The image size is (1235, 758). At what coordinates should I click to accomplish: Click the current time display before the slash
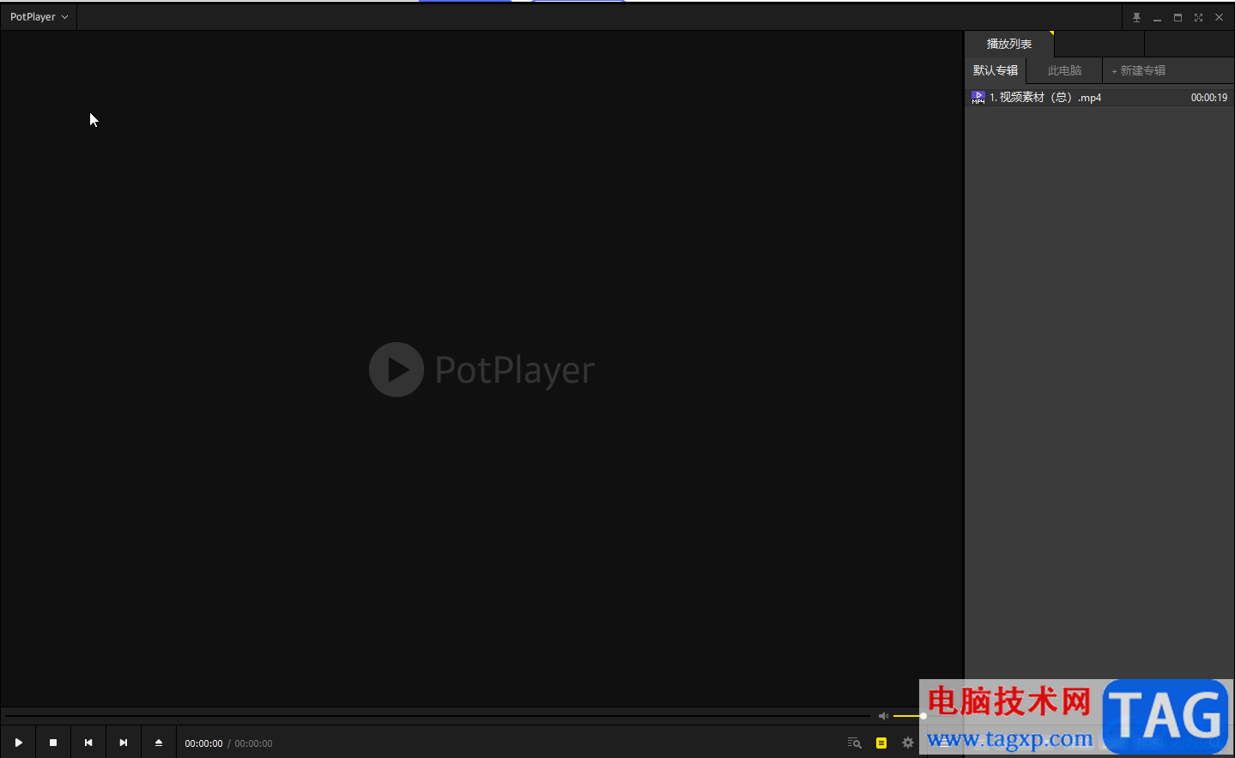(x=203, y=743)
